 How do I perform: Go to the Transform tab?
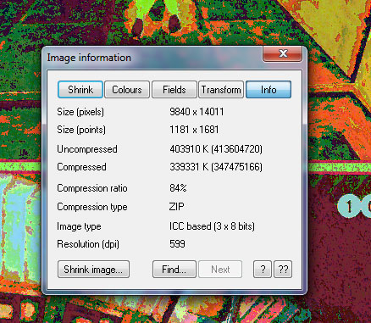click(221, 90)
